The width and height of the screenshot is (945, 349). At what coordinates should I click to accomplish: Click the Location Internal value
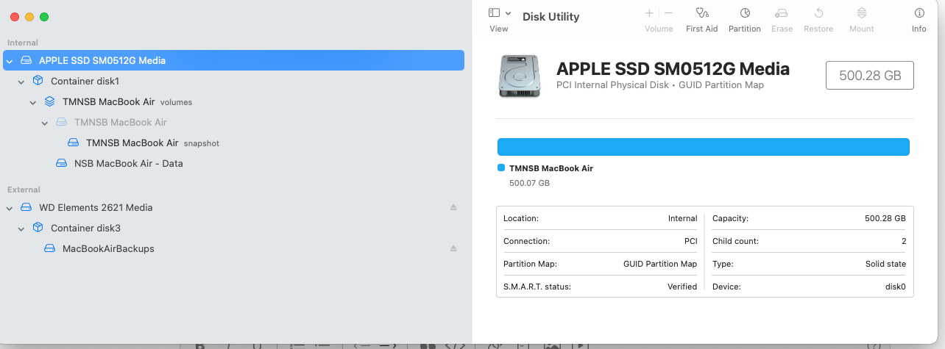(x=682, y=218)
